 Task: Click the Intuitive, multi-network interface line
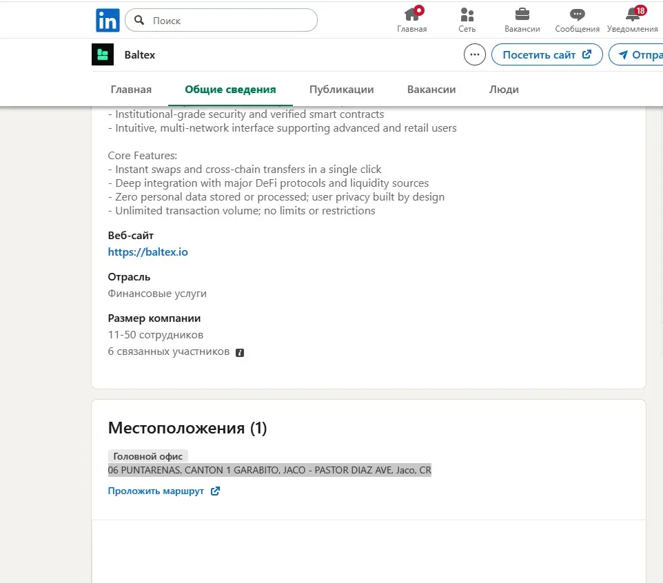click(283, 128)
